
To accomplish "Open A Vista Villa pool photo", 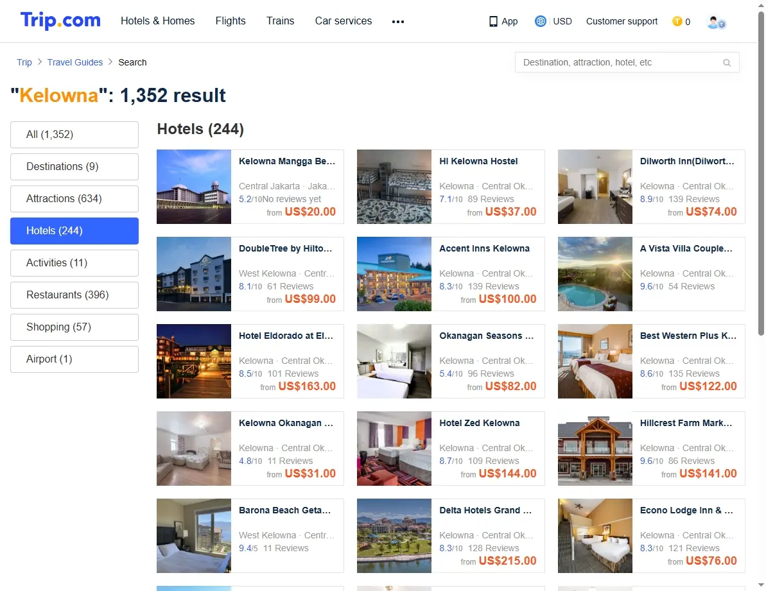I will (x=595, y=274).
